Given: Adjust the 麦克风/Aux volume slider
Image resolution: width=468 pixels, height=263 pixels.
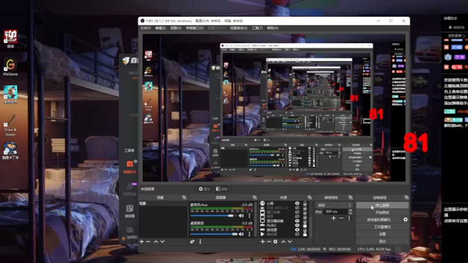Looking at the screenshot, I should click(214, 216).
